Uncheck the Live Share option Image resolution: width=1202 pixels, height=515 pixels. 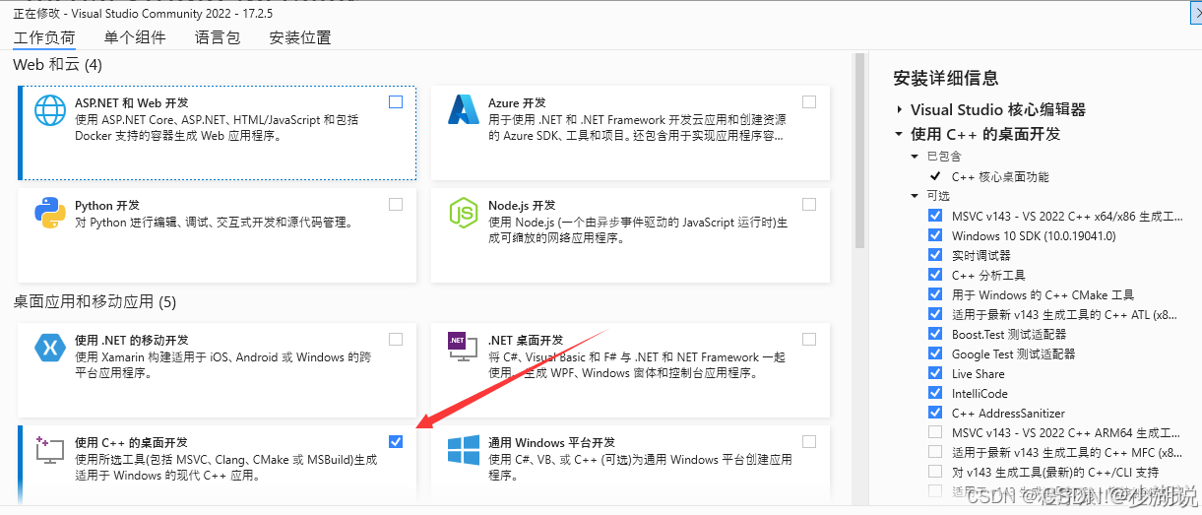[934, 373]
